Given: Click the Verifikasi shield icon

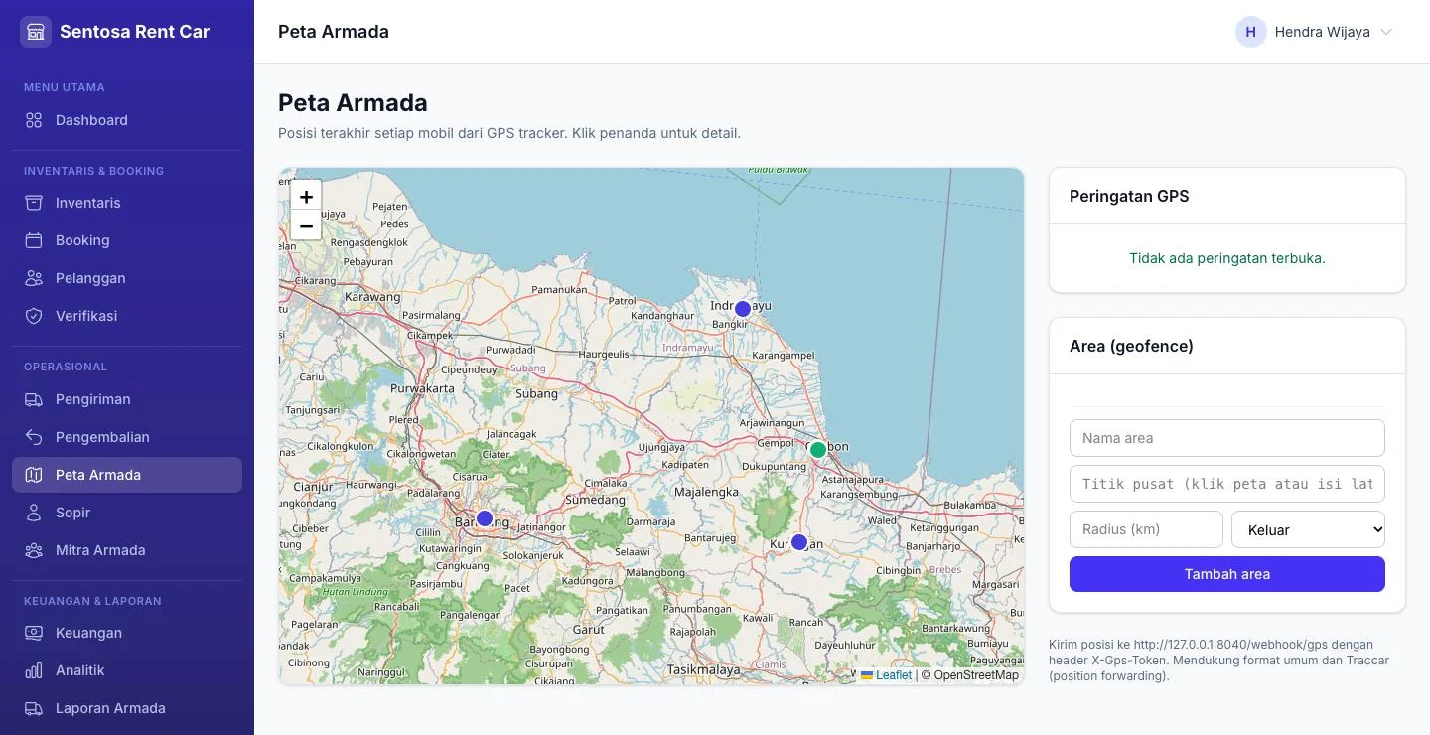Looking at the screenshot, I should [x=34, y=316].
